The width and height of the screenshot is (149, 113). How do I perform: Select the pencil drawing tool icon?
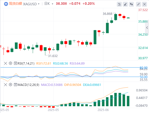click(x=125, y=4)
